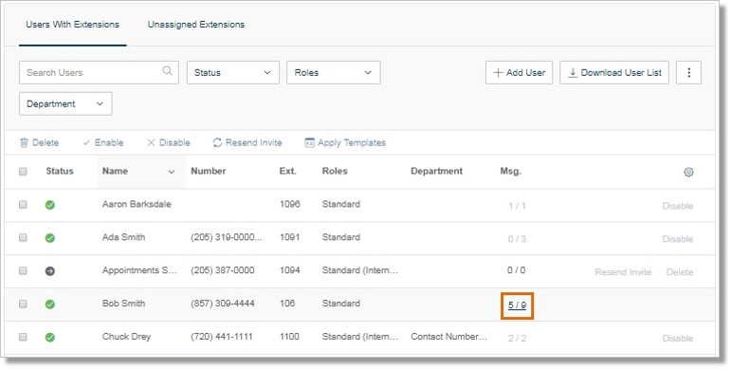Click Bob Smith's green status icon

(x=50, y=304)
